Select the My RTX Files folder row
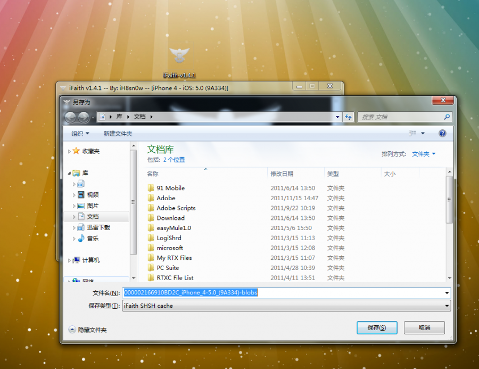 (247, 258)
